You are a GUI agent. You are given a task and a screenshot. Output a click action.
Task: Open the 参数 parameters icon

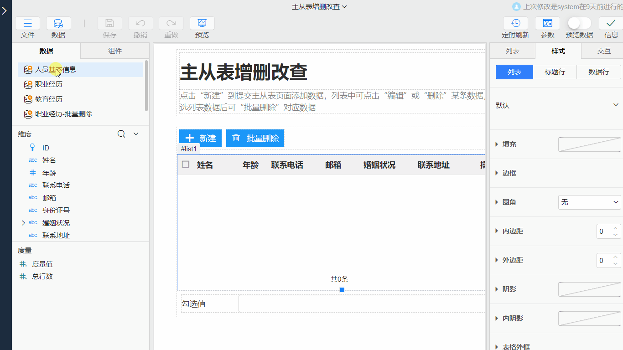pos(547,23)
